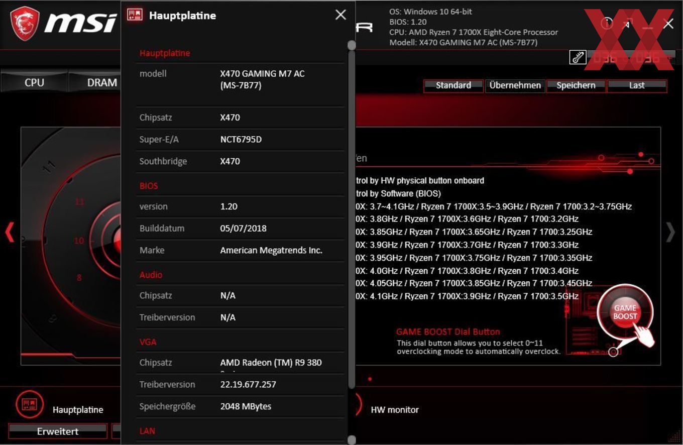Screen dimensions: 683x445
Task: Click the 'Modell: X470 GAMING M7 AC' header line
Action: (x=464, y=43)
